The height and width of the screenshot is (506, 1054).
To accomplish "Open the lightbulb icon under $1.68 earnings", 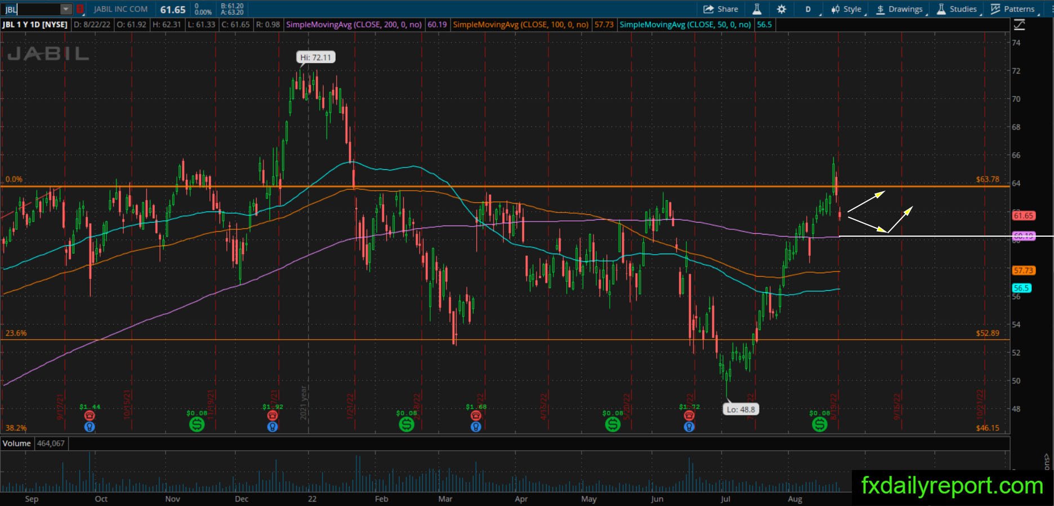I will [476, 427].
